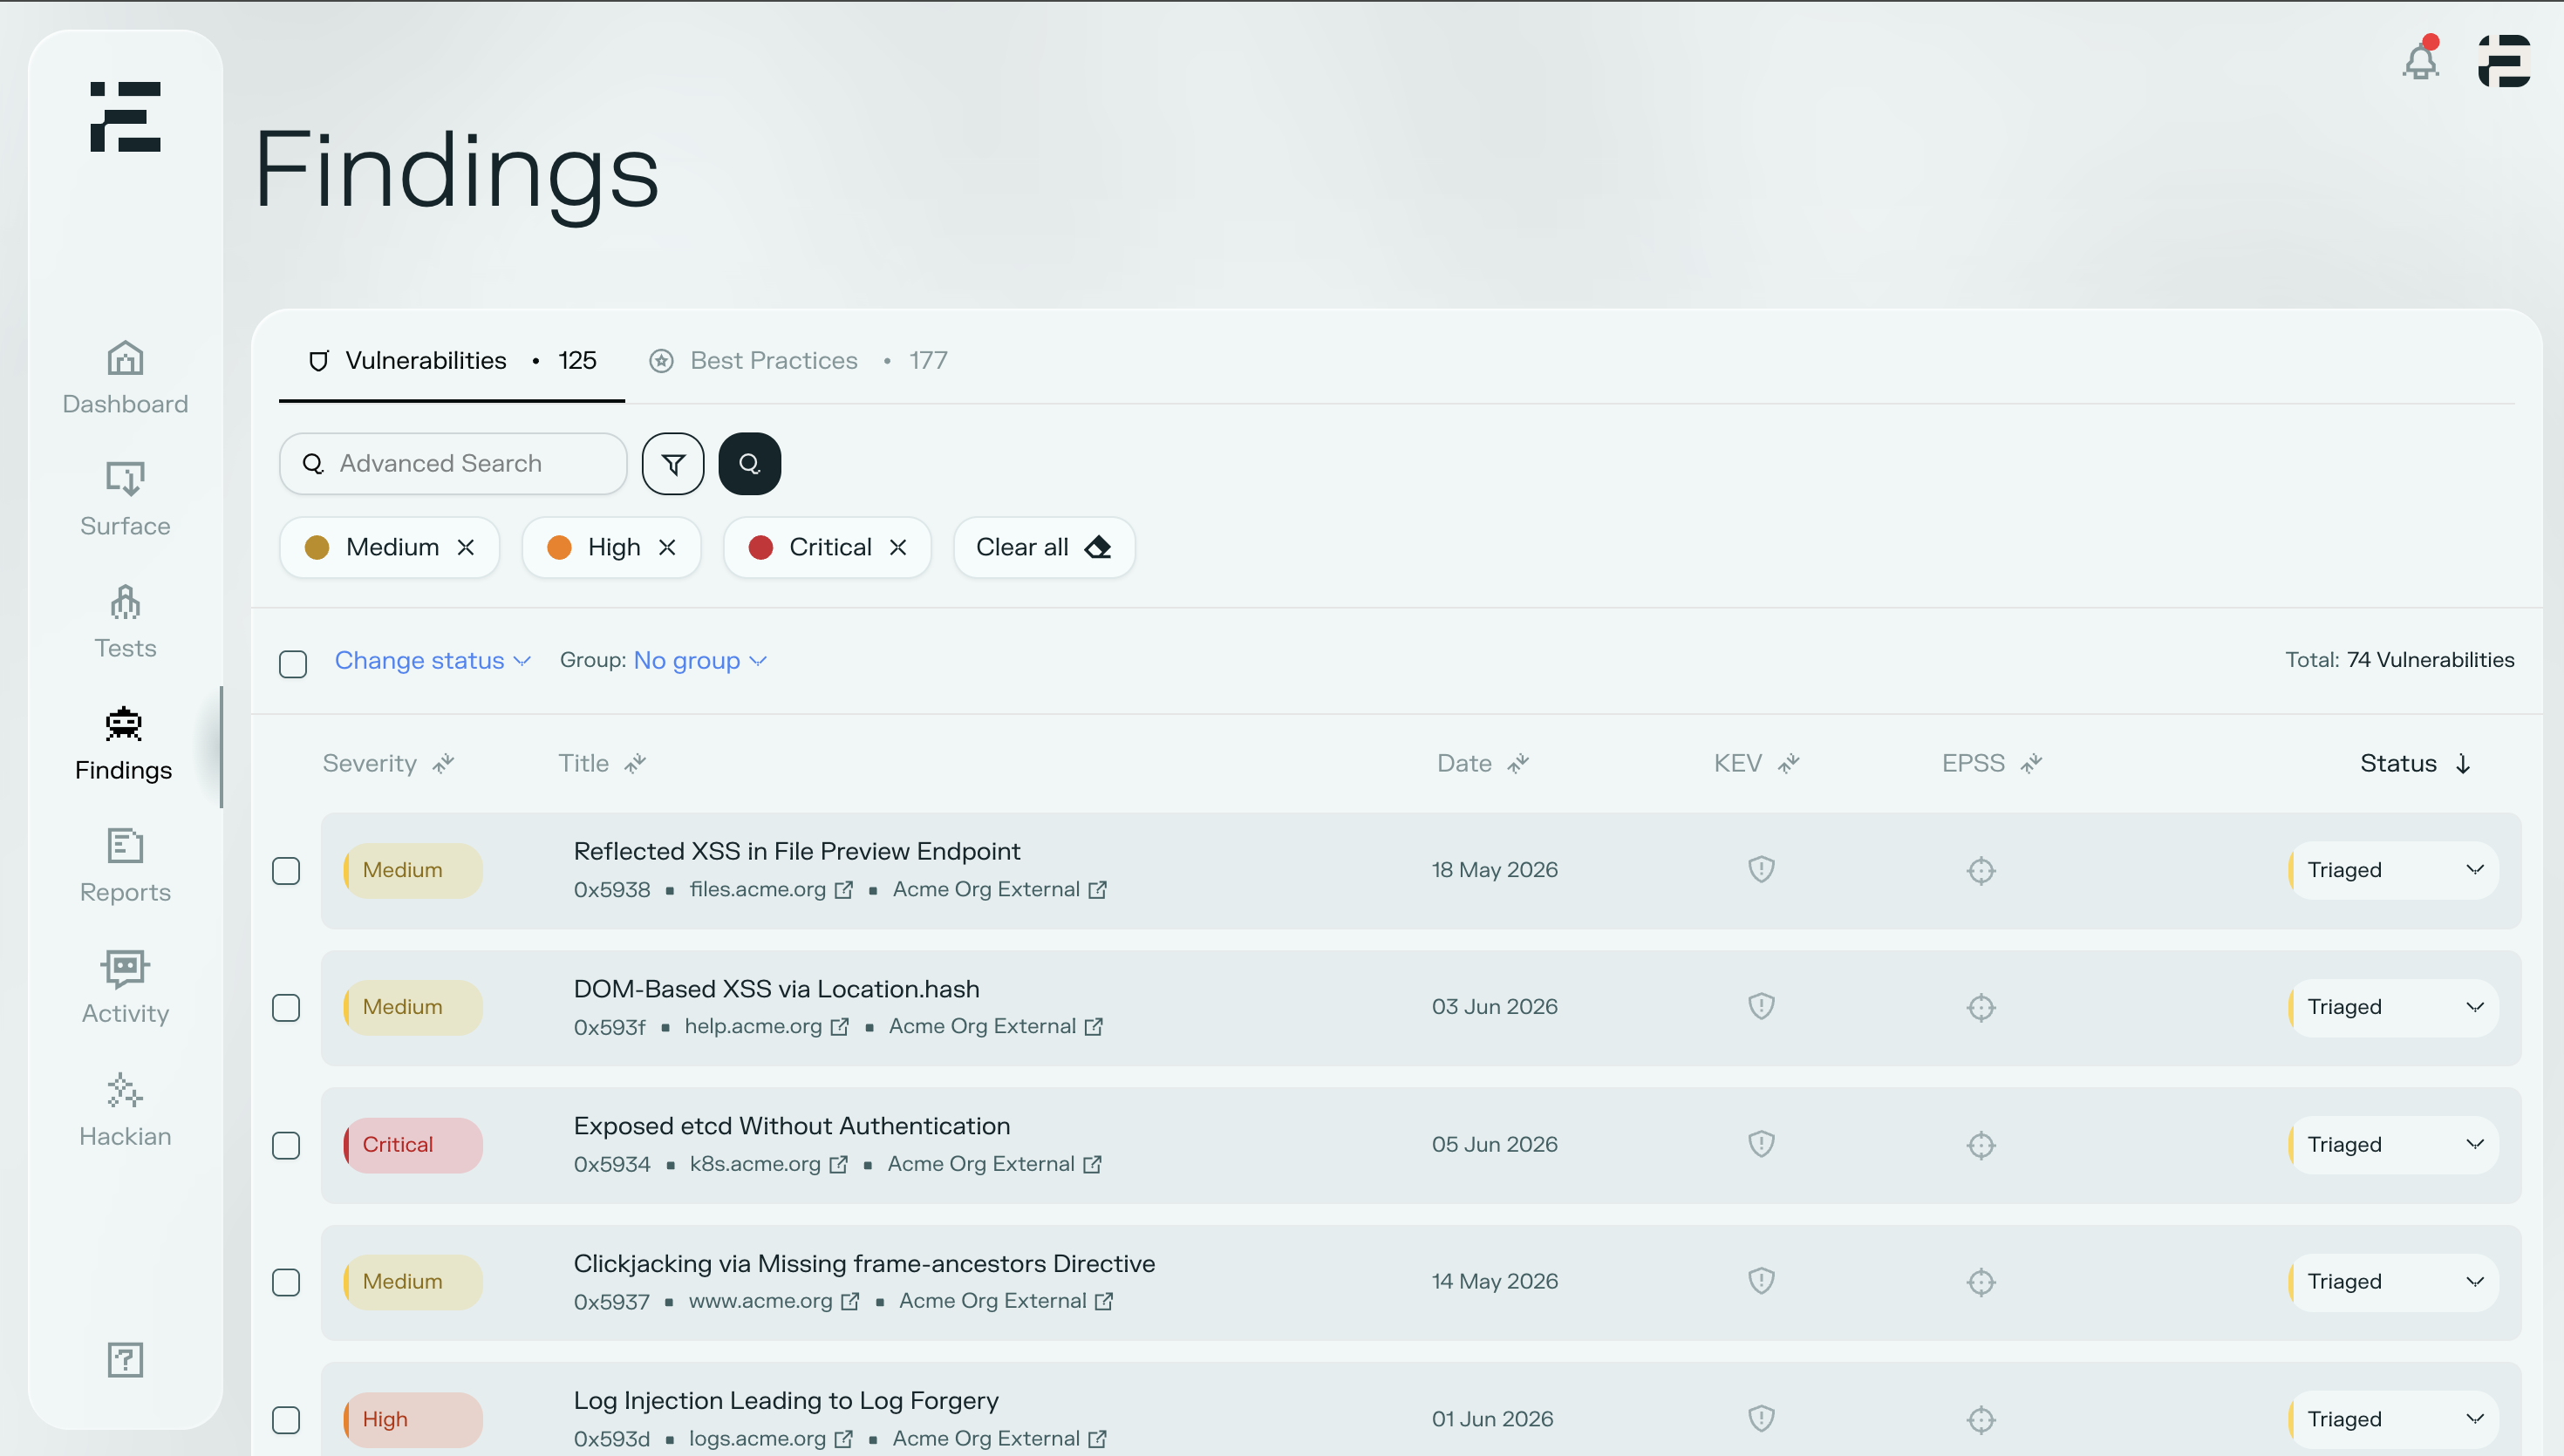Open the filter funnel button
2564x1456 pixels.
[x=673, y=464]
